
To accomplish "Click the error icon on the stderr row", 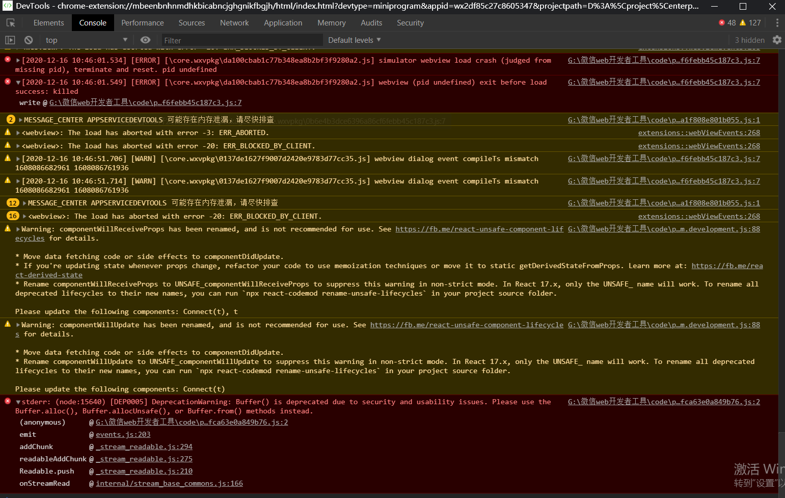I will 8,401.
